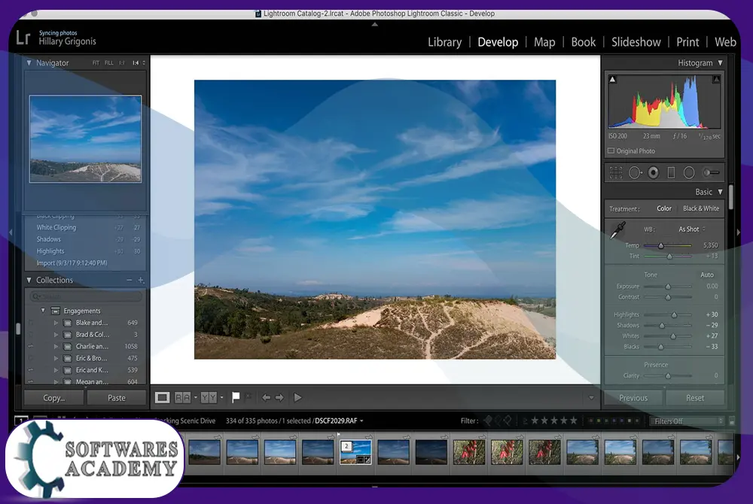Screen dimensions: 753x504
Task: Add a new collection with plus icon
Action: click(141, 280)
